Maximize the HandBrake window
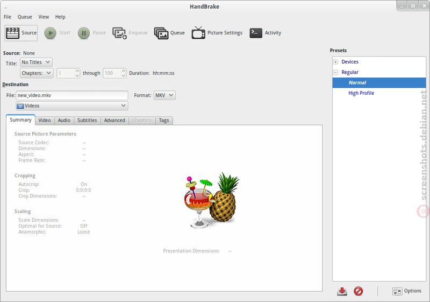 (413, 6)
